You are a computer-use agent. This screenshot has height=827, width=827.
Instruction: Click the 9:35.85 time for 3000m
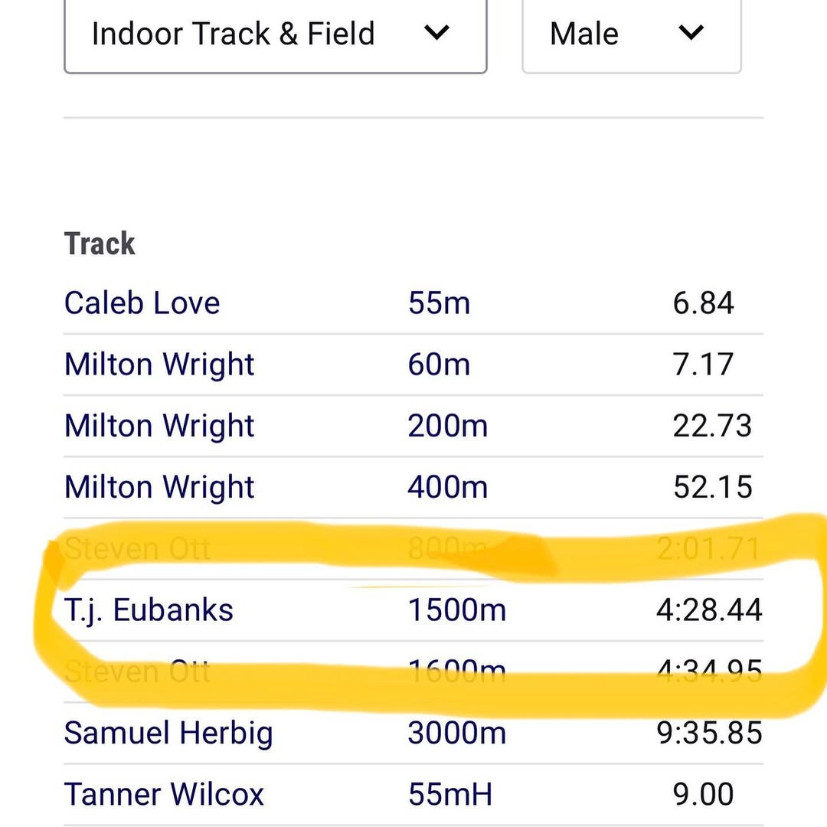tap(709, 733)
